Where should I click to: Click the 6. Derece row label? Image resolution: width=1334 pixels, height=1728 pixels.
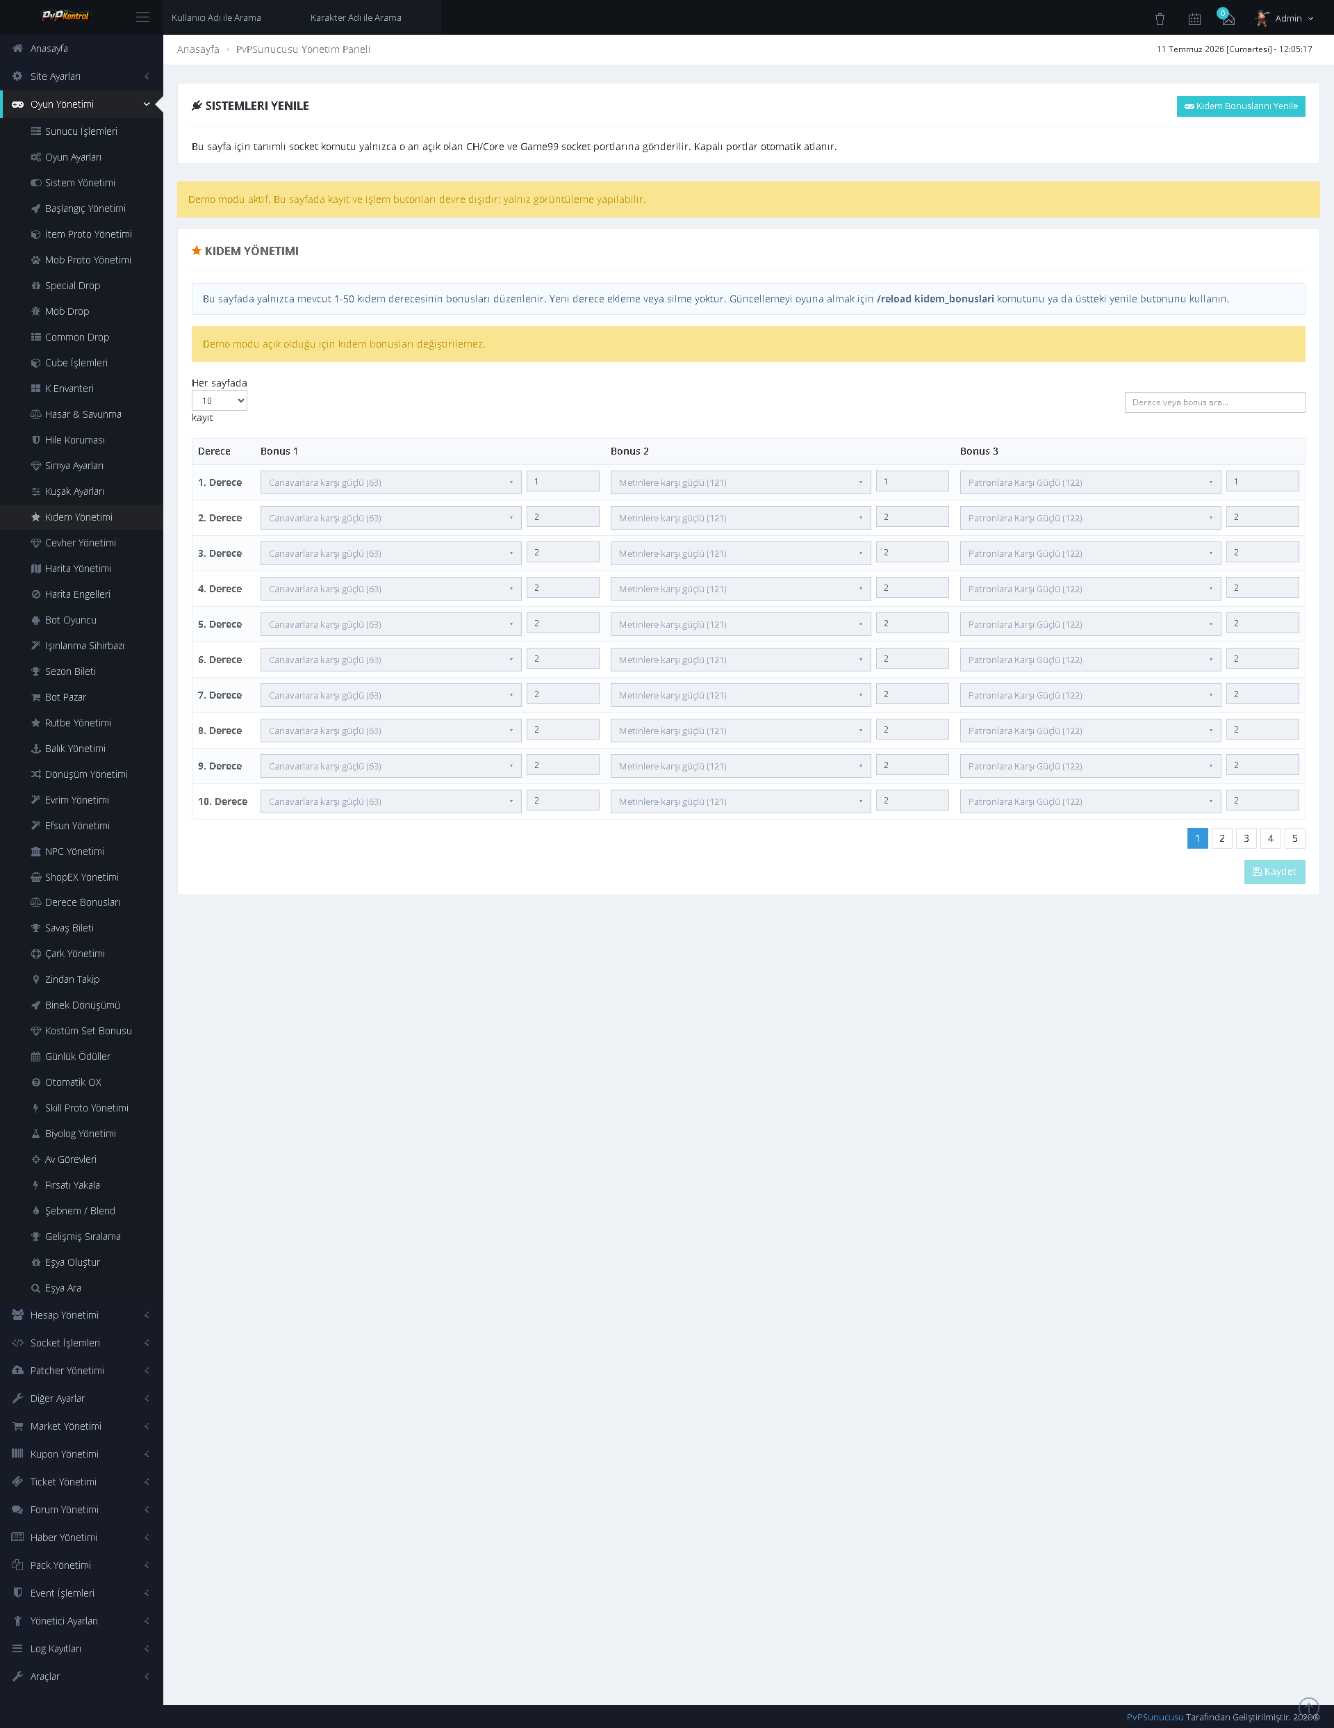pyautogui.click(x=220, y=660)
